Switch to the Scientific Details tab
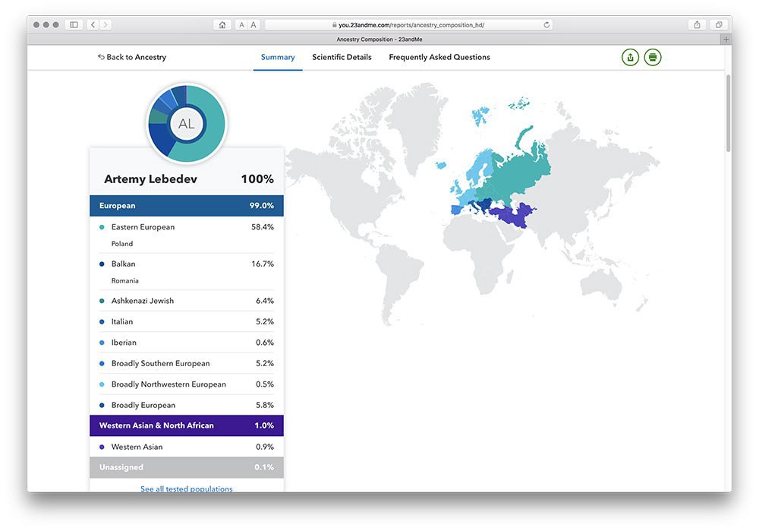The width and height of the screenshot is (759, 531). click(342, 57)
